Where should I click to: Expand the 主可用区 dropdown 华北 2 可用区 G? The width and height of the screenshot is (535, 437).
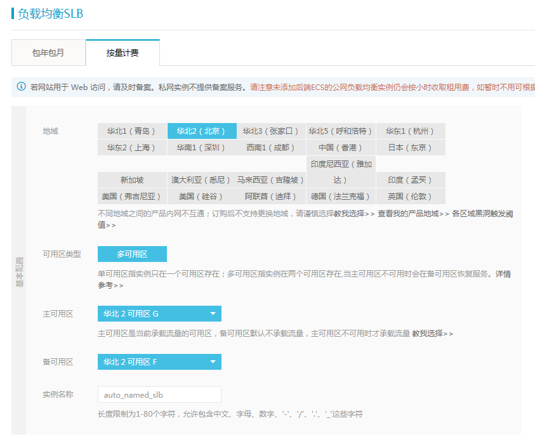[x=159, y=313]
